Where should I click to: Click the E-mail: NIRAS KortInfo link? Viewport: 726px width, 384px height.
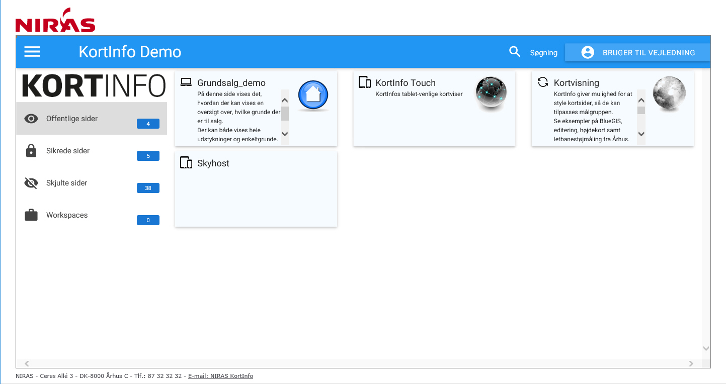[220, 376]
